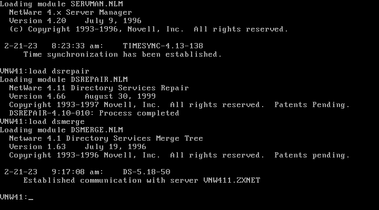This screenshot has width=379, height=210.
Task: Click 'Netware 4.1 Directory Services Merge Tree'
Action: click(106, 139)
